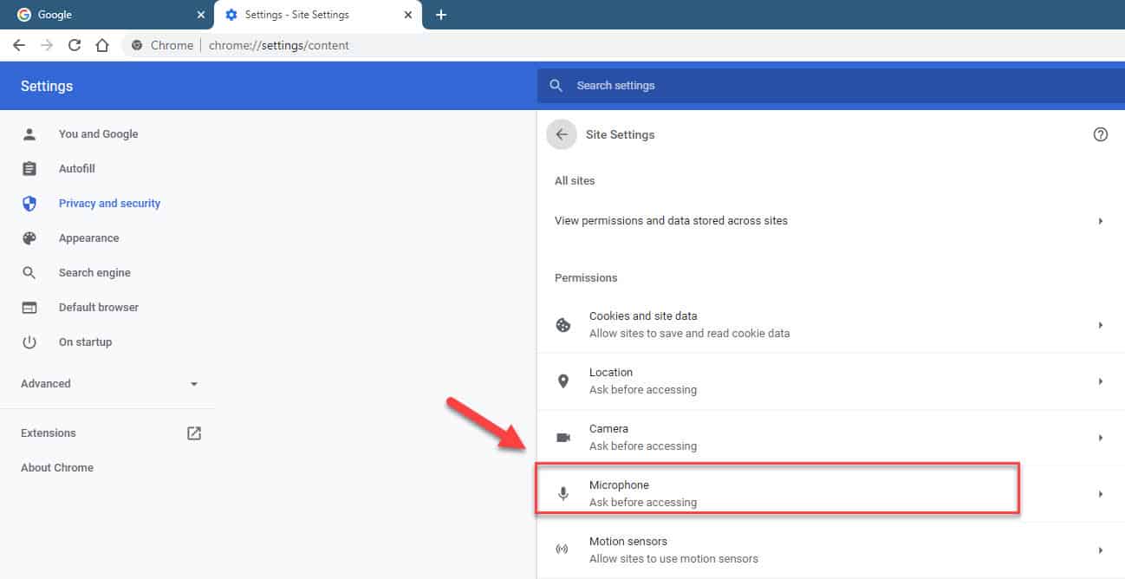Open Location permission settings

[x=830, y=381]
